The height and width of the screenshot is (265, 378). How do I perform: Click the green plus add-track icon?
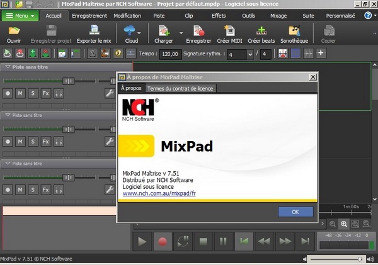[x=33, y=54]
